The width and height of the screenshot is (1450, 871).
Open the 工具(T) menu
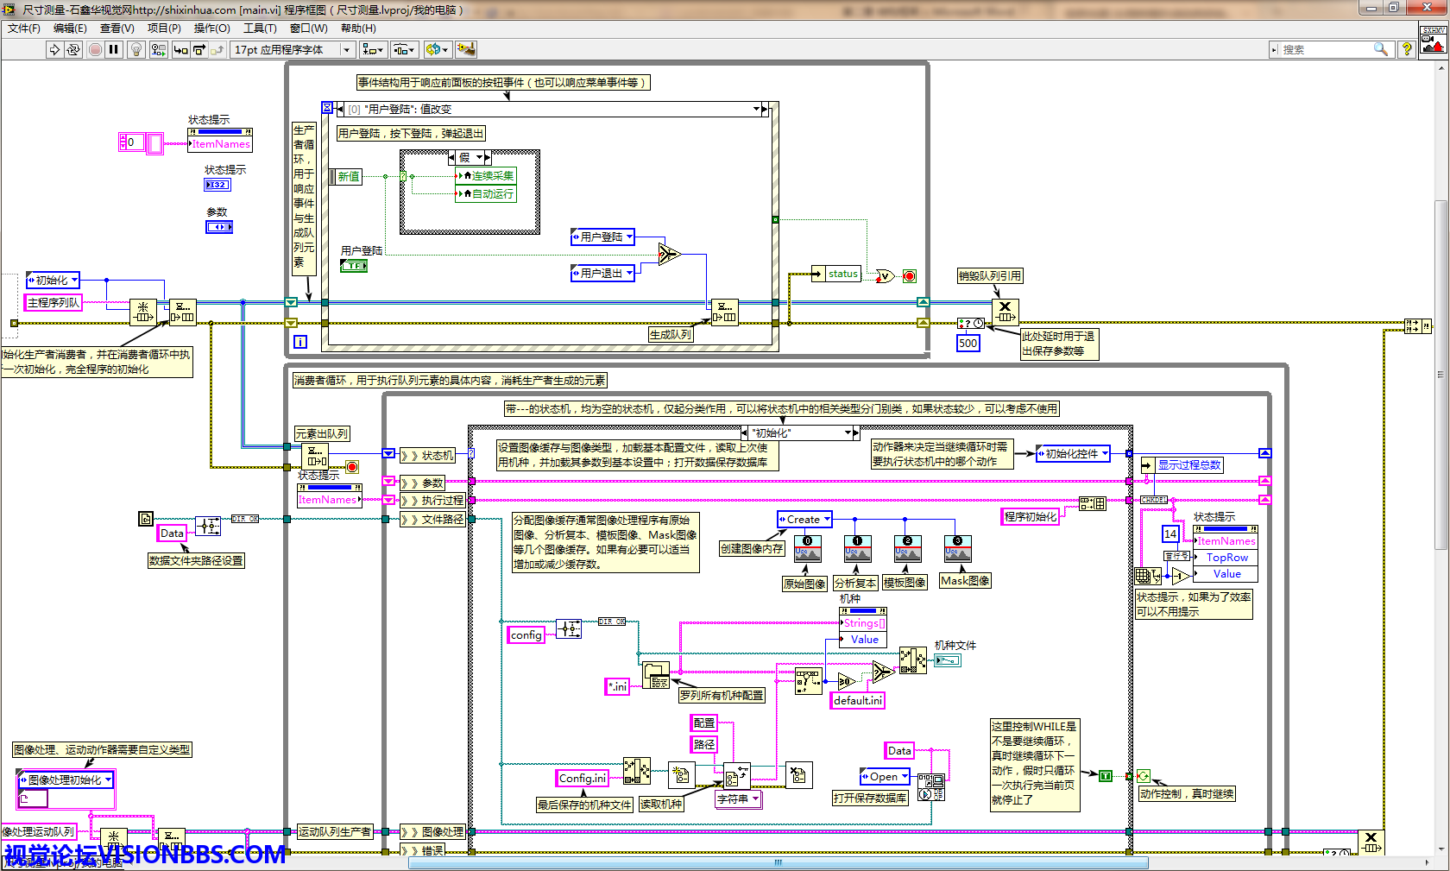pyautogui.click(x=260, y=28)
